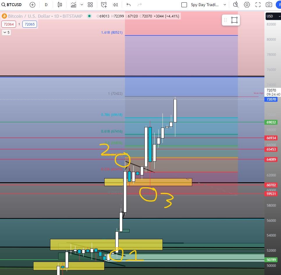Viewport: 281px width, 275px height.
Task: Open the Spy Day Trading layout dropdown
Action: click(x=225, y=5)
